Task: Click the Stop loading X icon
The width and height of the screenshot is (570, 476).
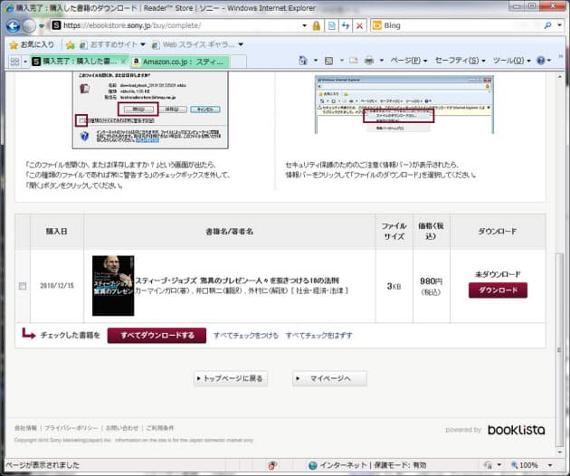Action: [x=359, y=26]
